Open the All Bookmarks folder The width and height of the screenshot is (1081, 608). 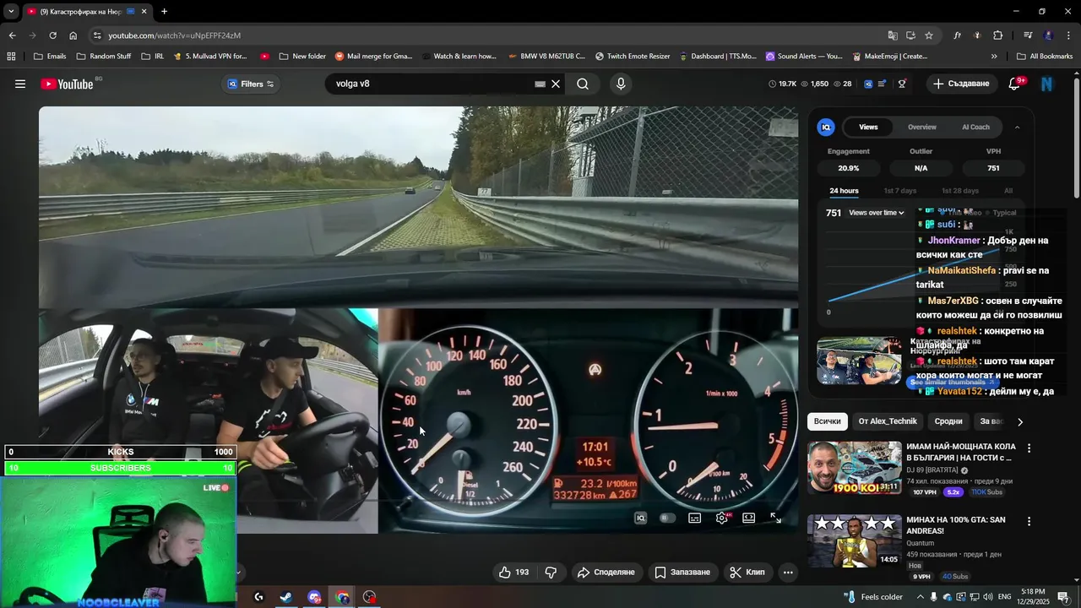[1045, 57]
